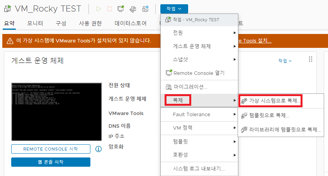
Task: Select 전원 in the actions menu
Action: (199, 33)
